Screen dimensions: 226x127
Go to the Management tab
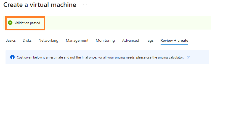[x=77, y=41]
